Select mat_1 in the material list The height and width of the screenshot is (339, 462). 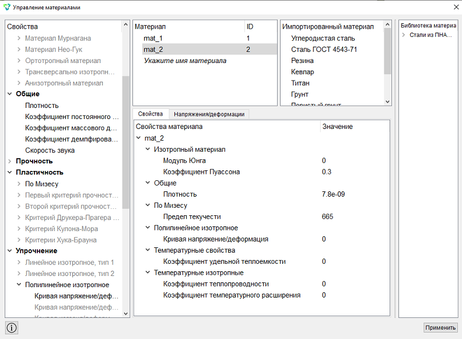pos(205,38)
